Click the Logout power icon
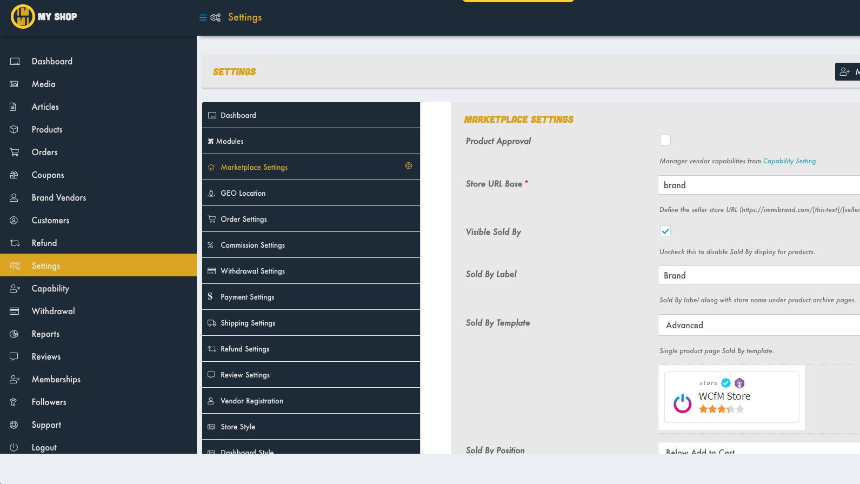This screenshot has height=484, width=860. [14, 448]
